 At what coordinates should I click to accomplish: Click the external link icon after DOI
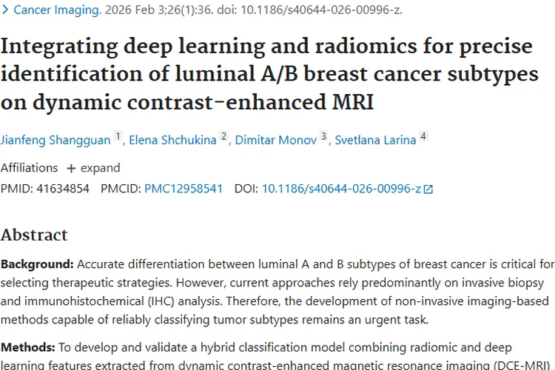click(x=428, y=189)
